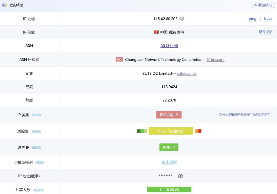
Task: Click the red IDC badge icon
Action: click(119, 59)
